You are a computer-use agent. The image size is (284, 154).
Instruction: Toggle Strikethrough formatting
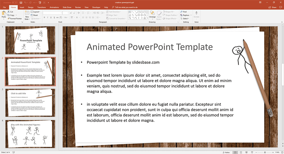(x=57, y=17)
